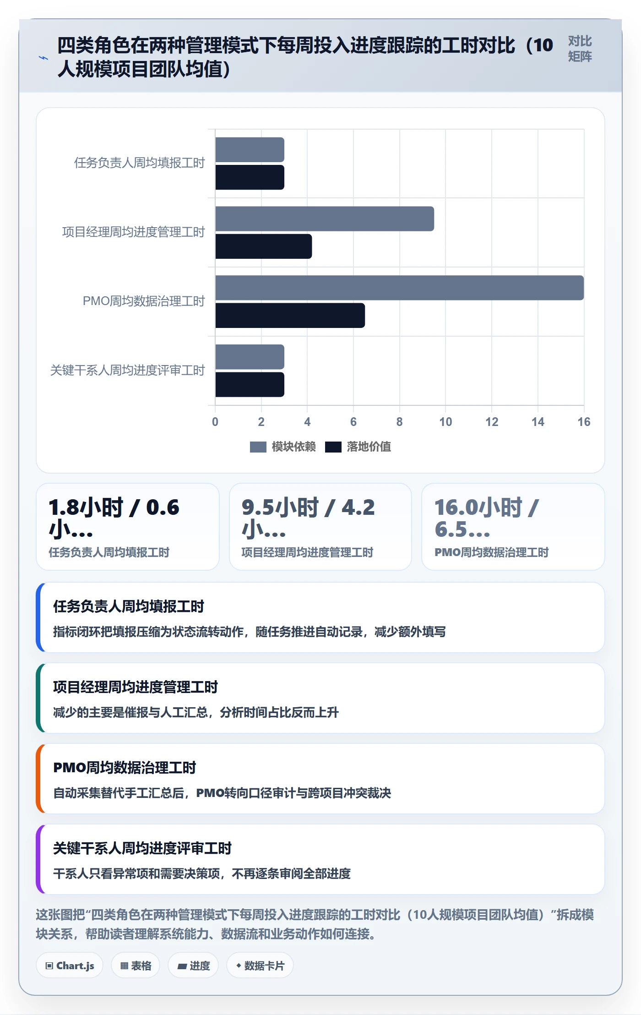This screenshot has width=641, height=1015.
Task: Click the footer paragraph starting with 这张图把
Action: [x=315, y=924]
